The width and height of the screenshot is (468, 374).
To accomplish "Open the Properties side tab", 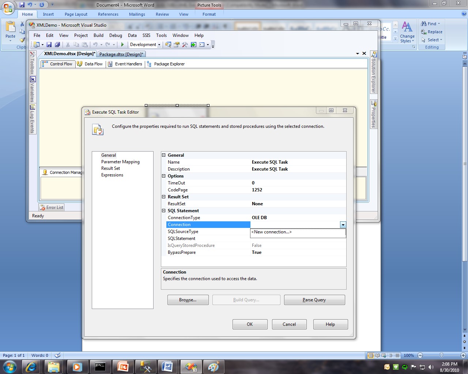I will (374, 114).
